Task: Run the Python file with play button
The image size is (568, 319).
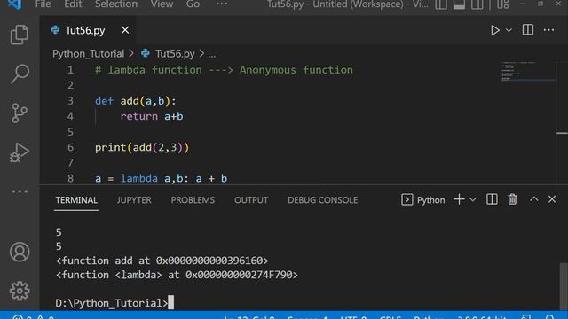Action: [495, 30]
